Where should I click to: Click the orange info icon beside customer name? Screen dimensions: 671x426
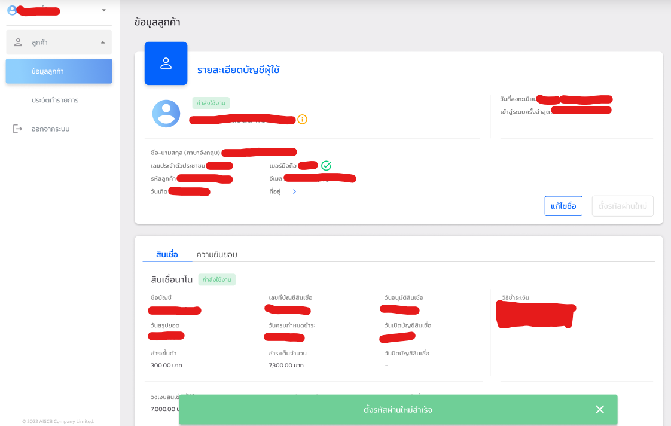302,120
